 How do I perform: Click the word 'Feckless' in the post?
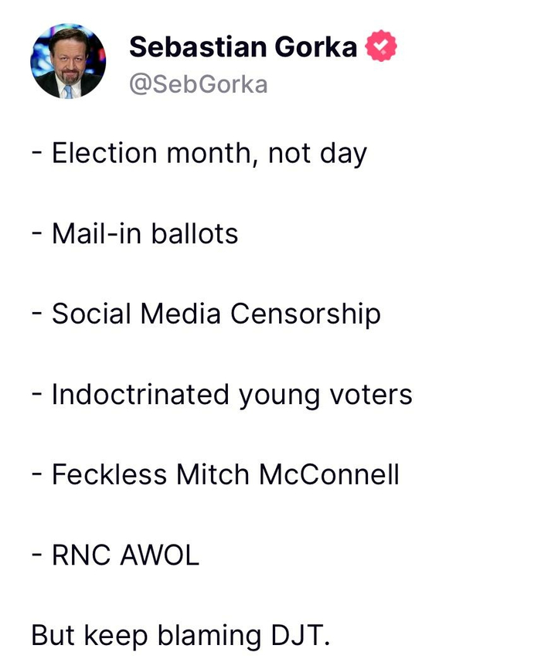click(x=110, y=474)
